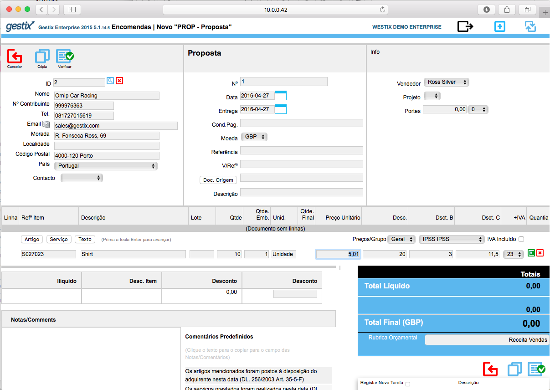Click the Desconto input box in totals table
Image resolution: width=550 pixels, height=390 pixels.
tap(295, 294)
